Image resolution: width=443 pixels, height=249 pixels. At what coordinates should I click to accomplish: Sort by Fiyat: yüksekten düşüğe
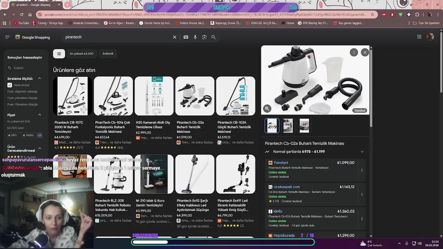click(22, 98)
